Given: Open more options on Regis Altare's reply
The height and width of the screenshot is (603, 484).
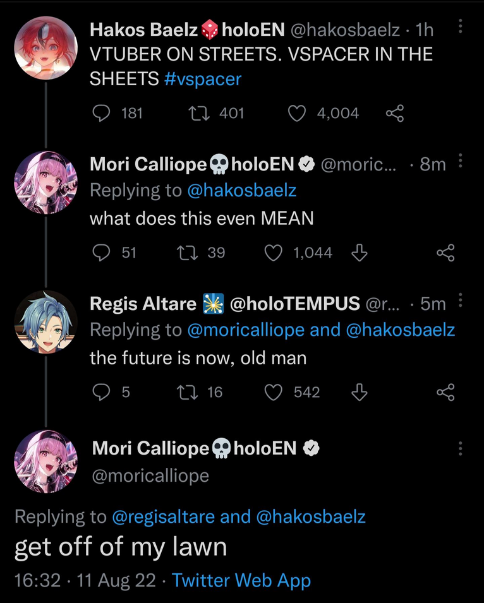Looking at the screenshot, I should (460, 301).
